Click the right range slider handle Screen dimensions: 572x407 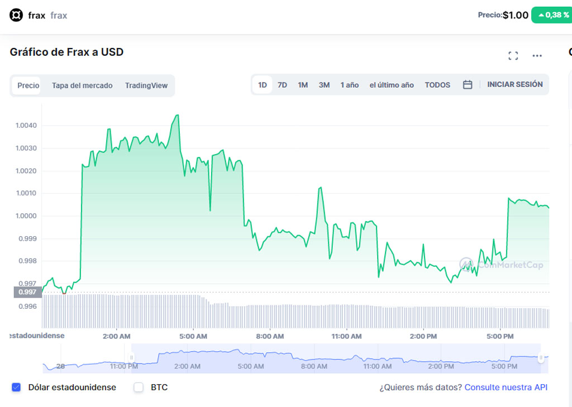click(541, 357)
